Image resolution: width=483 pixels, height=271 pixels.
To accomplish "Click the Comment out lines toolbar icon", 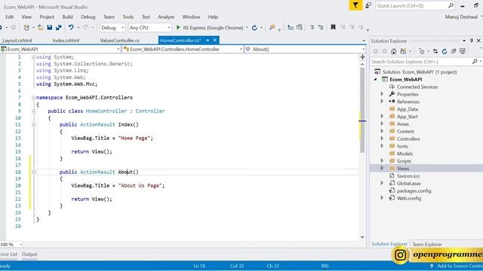I will click(x=312, y=27).
